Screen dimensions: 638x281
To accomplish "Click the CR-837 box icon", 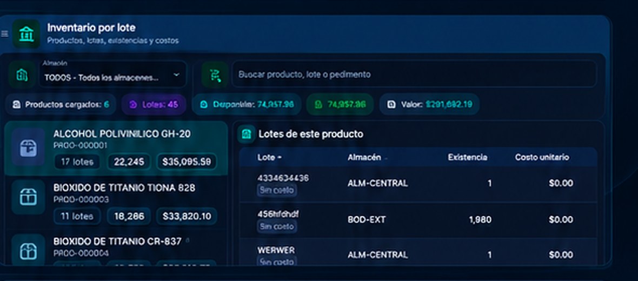I will pyautogui.click(x=28, y=251).
